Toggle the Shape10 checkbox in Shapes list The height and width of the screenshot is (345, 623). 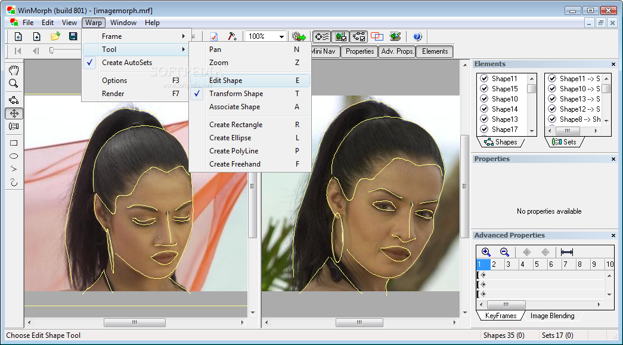(x=484, y=98)
